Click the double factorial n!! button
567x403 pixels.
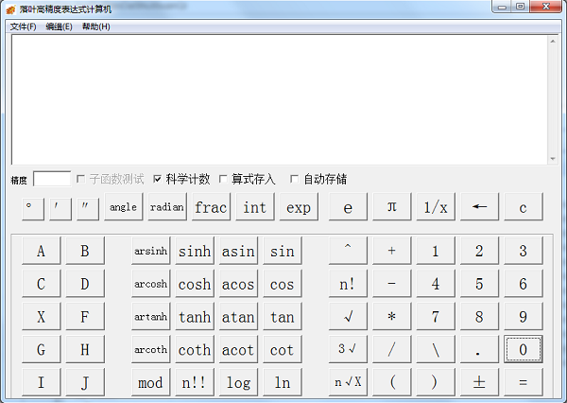pos(195,382)
